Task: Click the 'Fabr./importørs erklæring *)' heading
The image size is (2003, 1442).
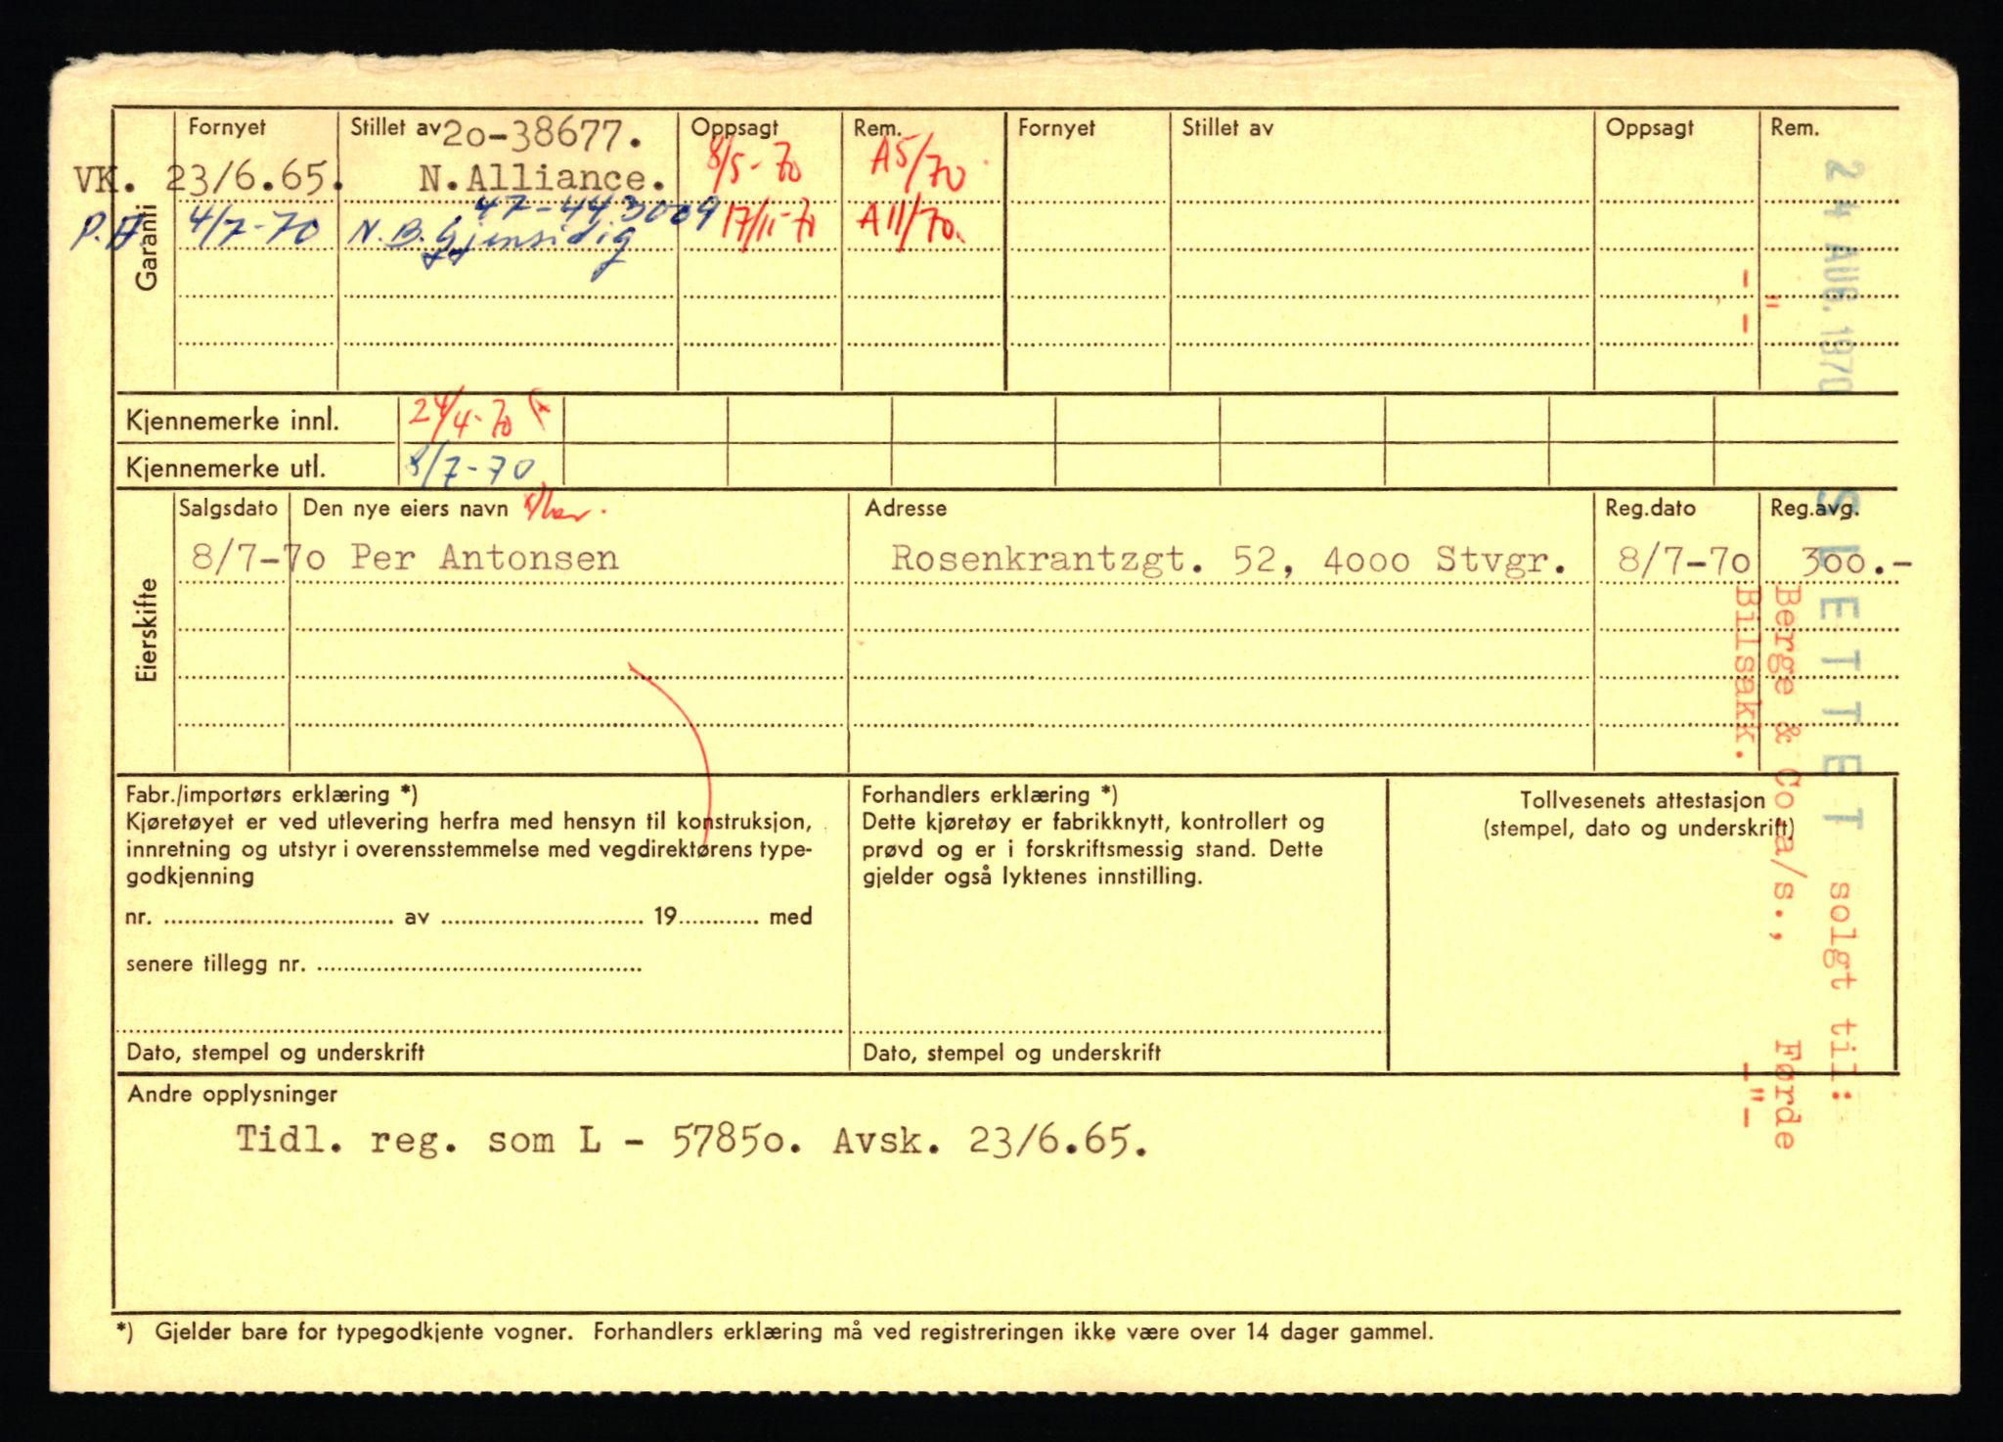Action: (x=272, y=795)
